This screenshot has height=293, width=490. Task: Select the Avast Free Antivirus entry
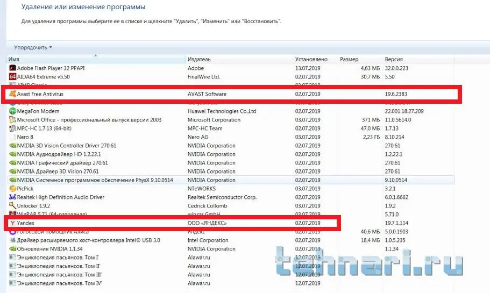click(x=40, y=94)
